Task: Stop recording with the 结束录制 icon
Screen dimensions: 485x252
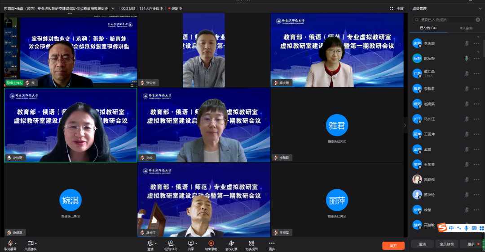Action: click(211, 243)
